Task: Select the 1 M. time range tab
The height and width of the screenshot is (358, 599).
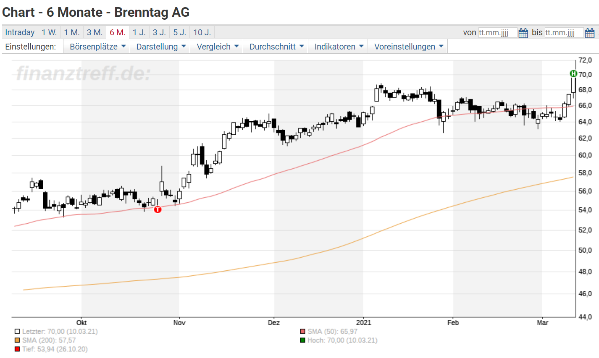Action: click(72, 32)
